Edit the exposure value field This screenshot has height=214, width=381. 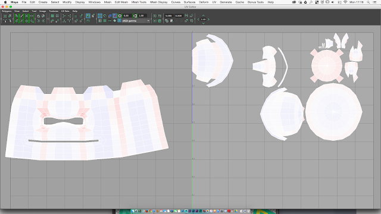pos(127,15)
